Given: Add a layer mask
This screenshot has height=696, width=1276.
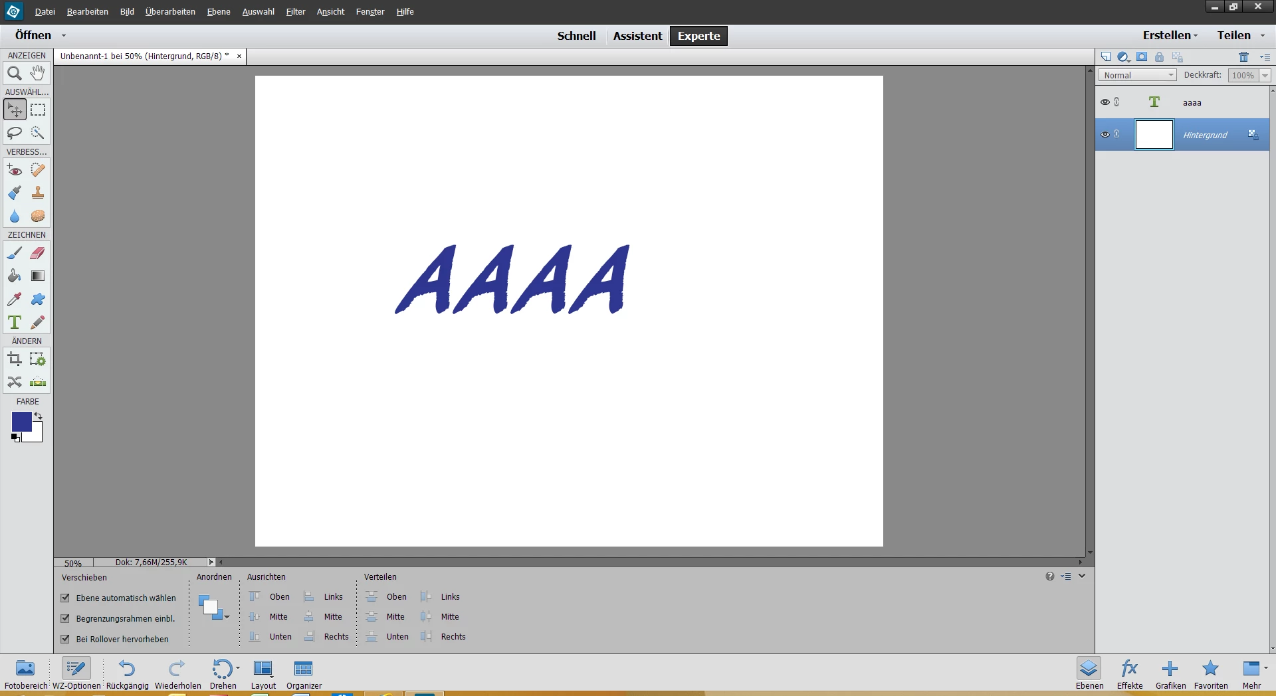Looking at the screenshot, I should 1142,56.
